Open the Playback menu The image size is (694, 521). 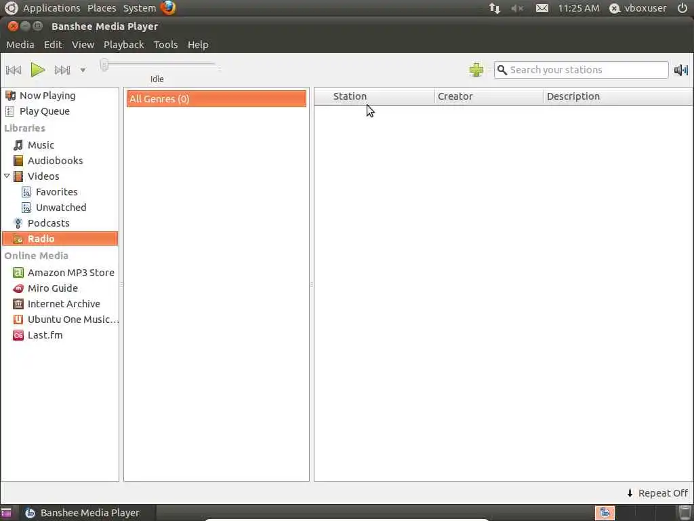pos(123,45)
